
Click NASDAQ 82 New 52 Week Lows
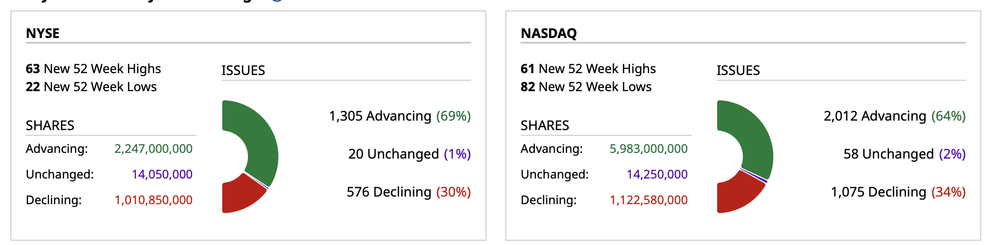(586, 87)
